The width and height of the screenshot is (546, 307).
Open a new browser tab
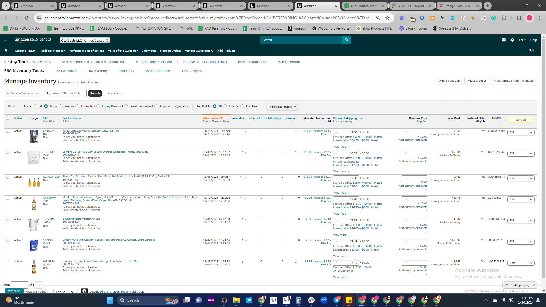click(x=488, y=6)
